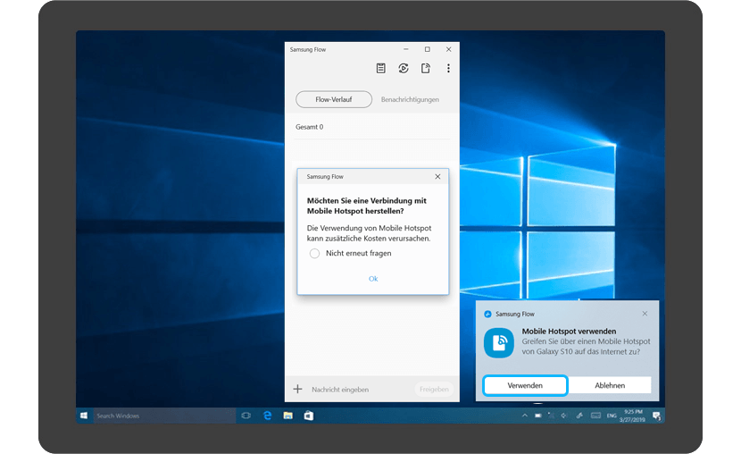The width and height of the screenshot is (741, 454).
Task: Open the Windows Start menu
Action: pyautogui.click(x=84, y=416)
